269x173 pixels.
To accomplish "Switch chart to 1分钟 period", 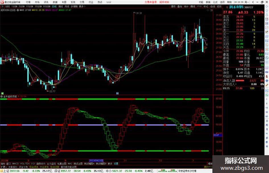I will click(x=14, y=6).
